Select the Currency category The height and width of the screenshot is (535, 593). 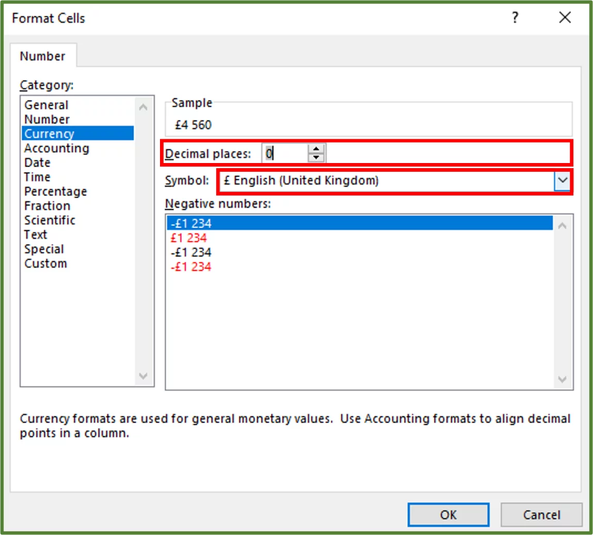(x=49, y=134)
